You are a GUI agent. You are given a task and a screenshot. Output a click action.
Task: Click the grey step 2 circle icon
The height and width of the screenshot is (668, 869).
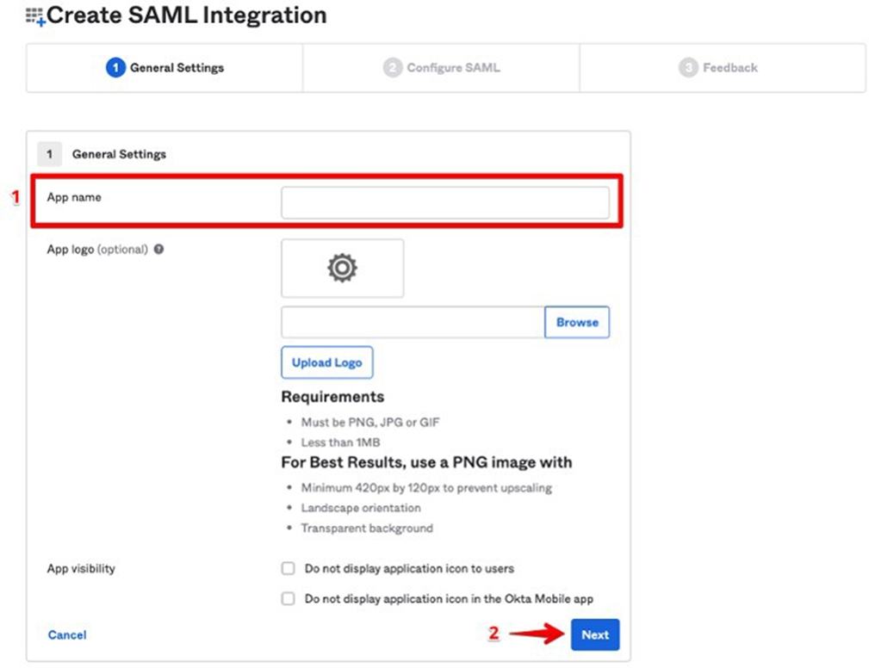click(393, 68)
